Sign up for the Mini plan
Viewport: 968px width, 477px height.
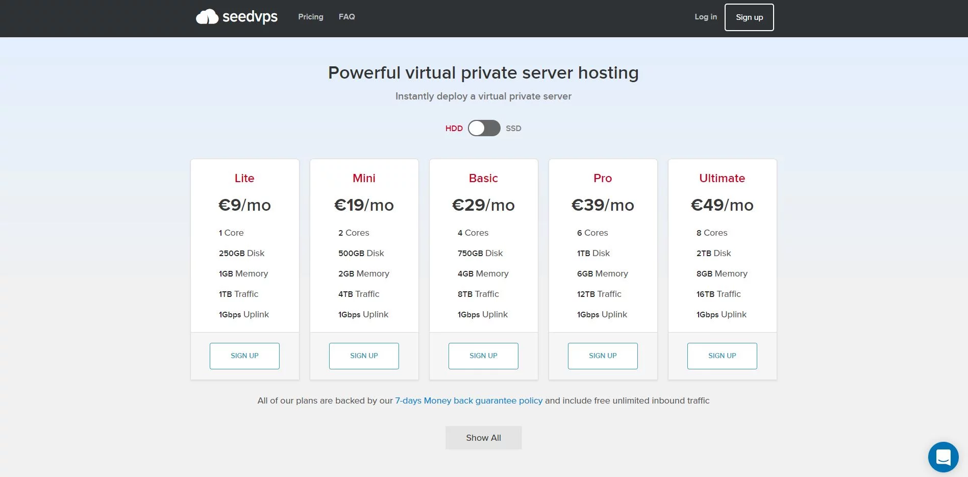(x=364, y=356)
